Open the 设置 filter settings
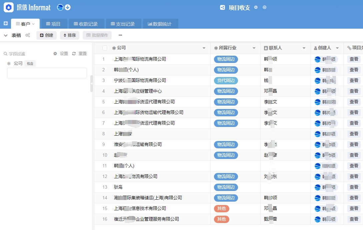Image resolution: width=363 pixels, height=230 pixels. (55, 54)
